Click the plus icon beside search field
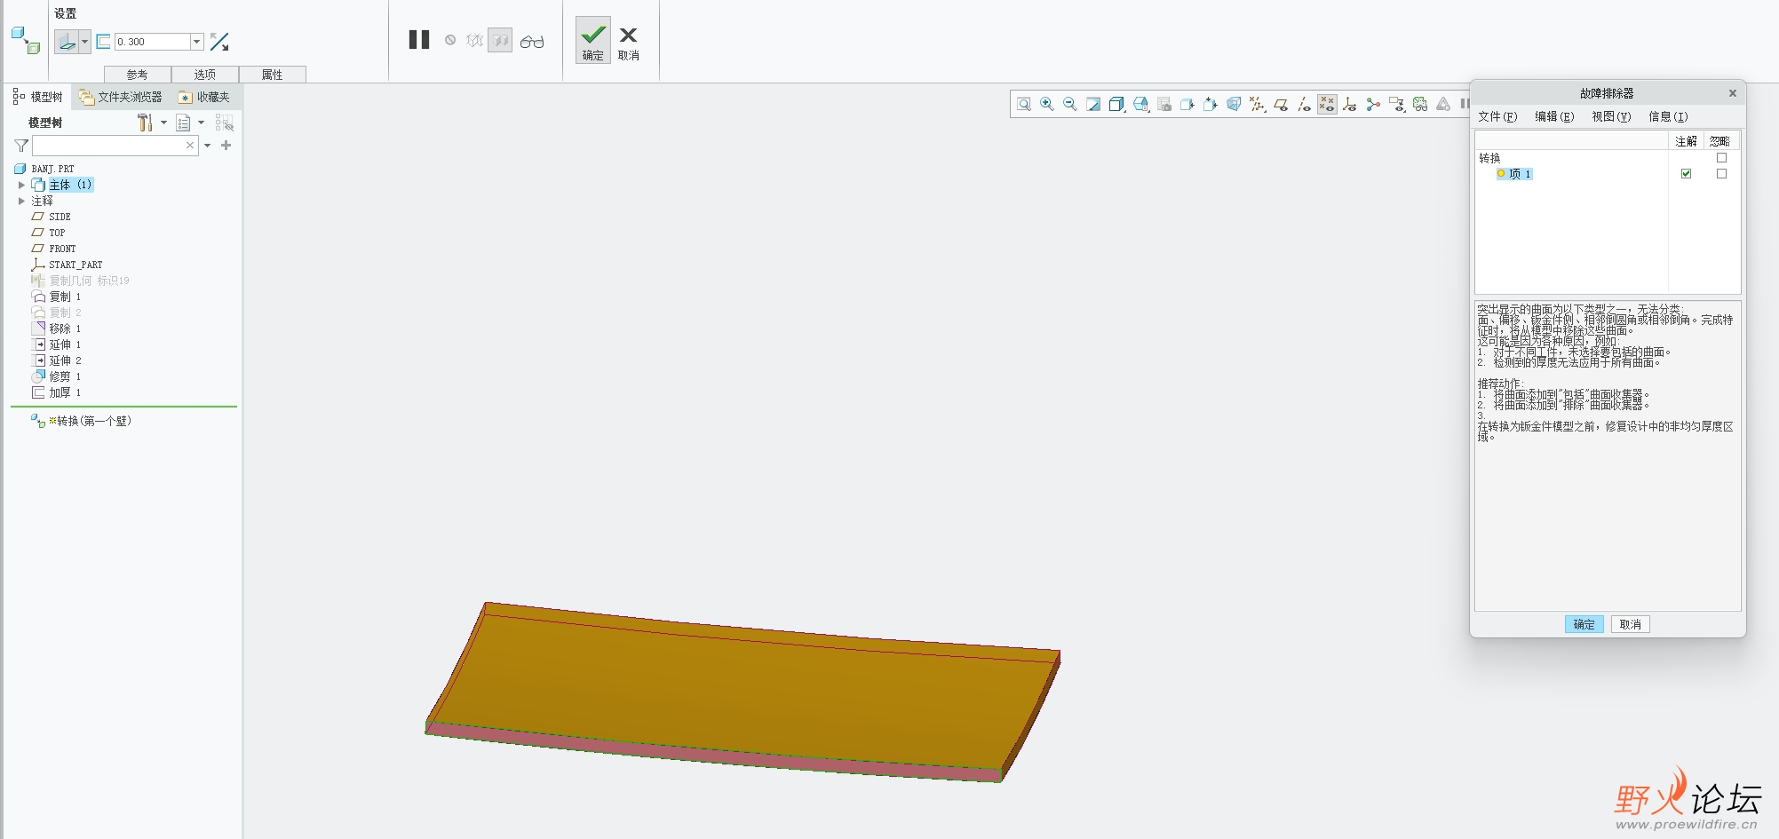Image resolution: width=1779 pixels, height=839 pixels. (x=226, y=145)
